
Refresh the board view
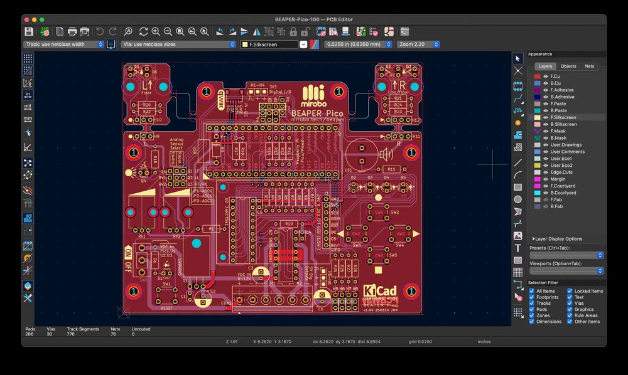coord(143,31)
